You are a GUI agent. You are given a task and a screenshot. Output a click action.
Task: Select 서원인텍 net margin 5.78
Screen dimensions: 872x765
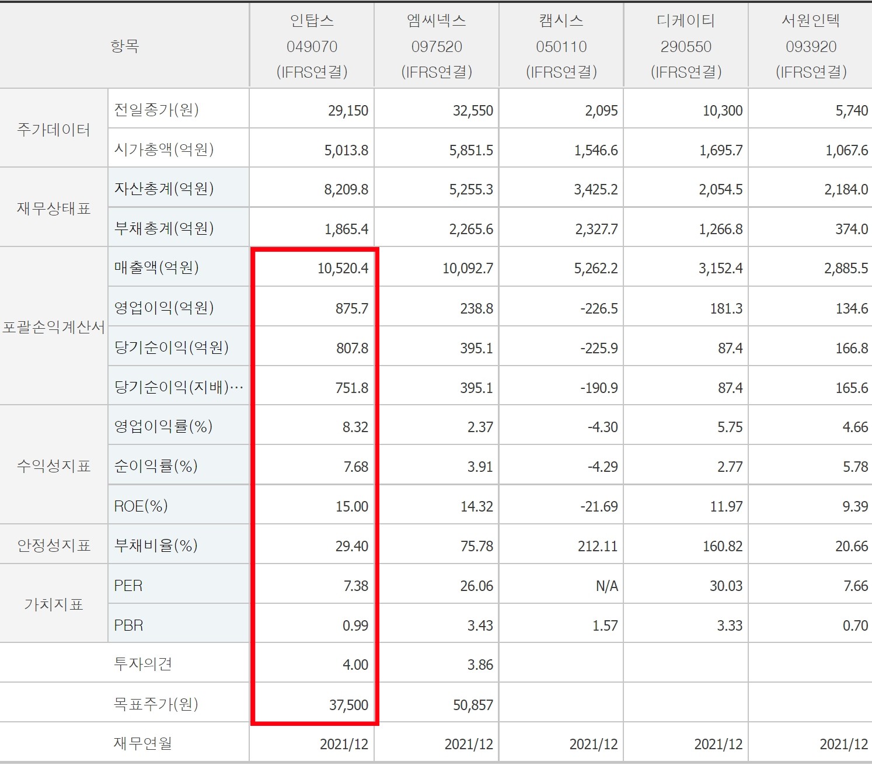(855, 467)
